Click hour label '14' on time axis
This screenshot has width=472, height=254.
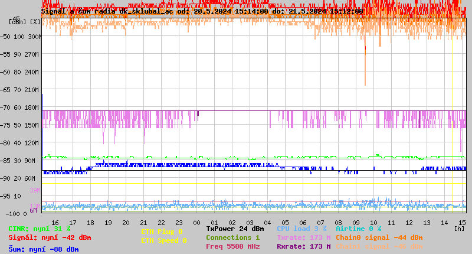click(x=445, y=223)
